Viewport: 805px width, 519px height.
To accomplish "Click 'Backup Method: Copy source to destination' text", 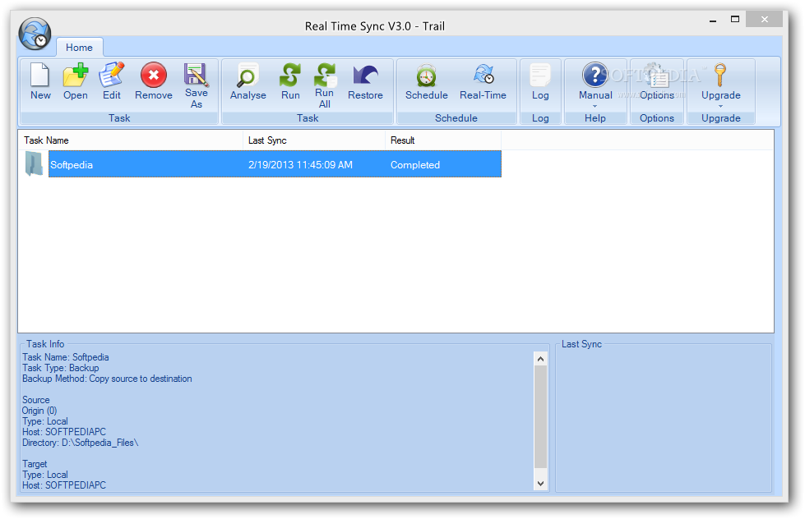I will 107,379.
